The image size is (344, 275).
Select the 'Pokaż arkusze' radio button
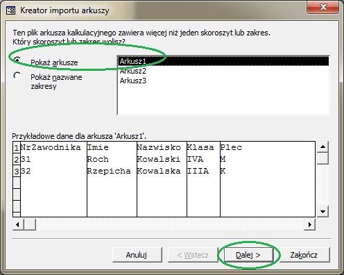(x=17, y=60)
